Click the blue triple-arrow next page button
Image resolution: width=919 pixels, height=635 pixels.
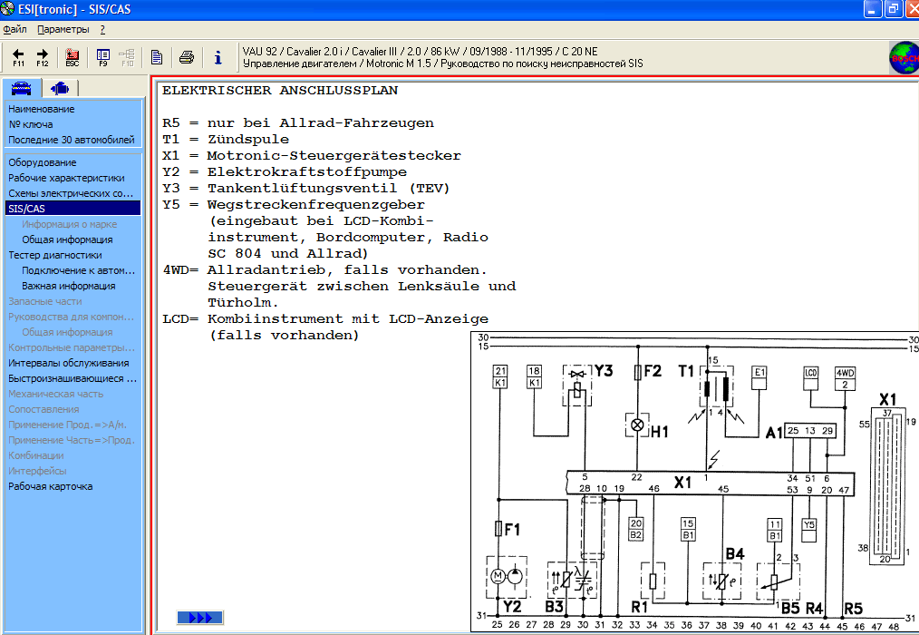coord(200,618)
